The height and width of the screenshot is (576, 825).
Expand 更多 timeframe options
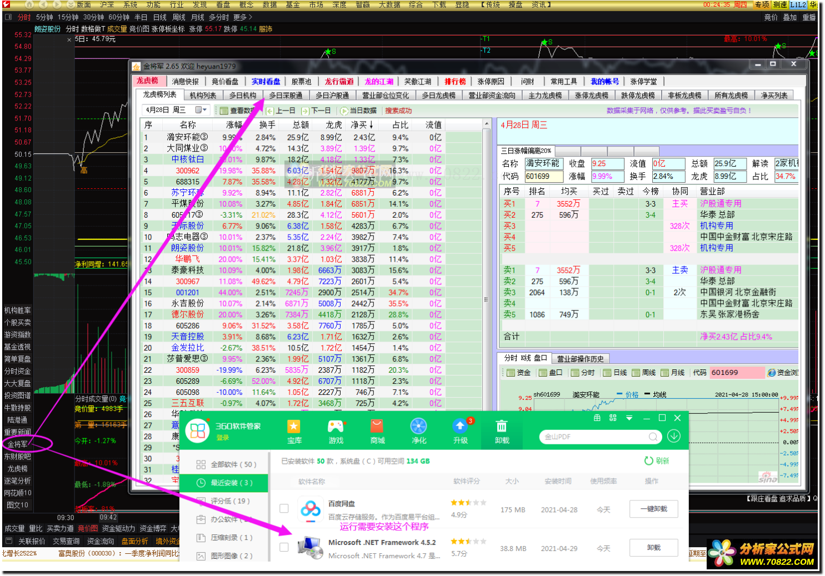[x=243, y=17]
